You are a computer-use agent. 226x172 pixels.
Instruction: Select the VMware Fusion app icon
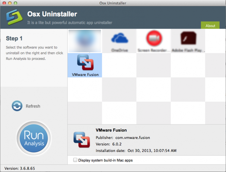[85, 62]
